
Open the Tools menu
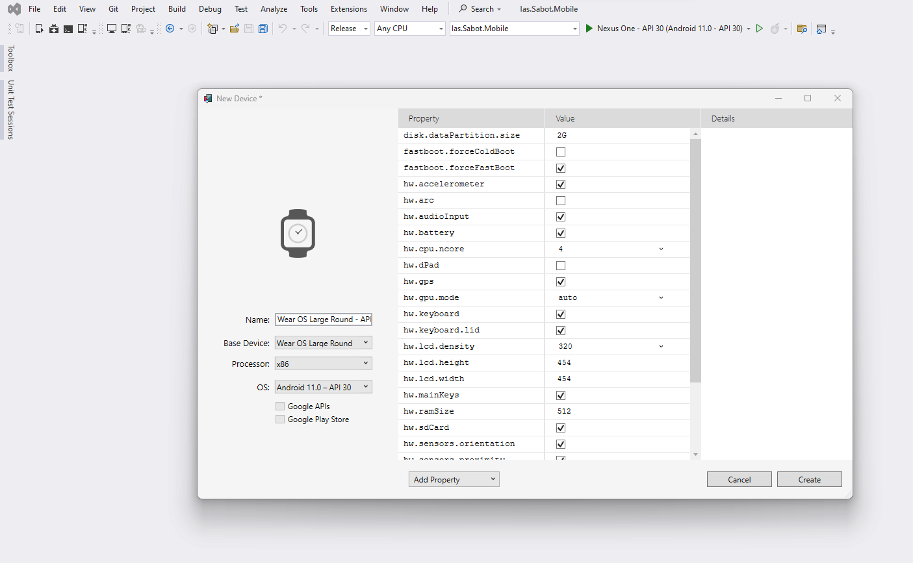pyautogui.click(x=309, y=9)
